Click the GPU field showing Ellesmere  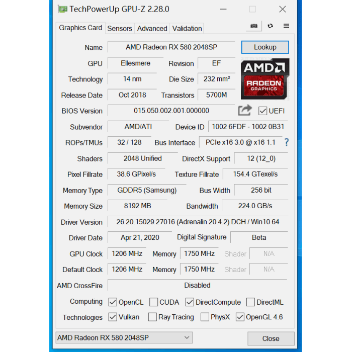point(136,63)
